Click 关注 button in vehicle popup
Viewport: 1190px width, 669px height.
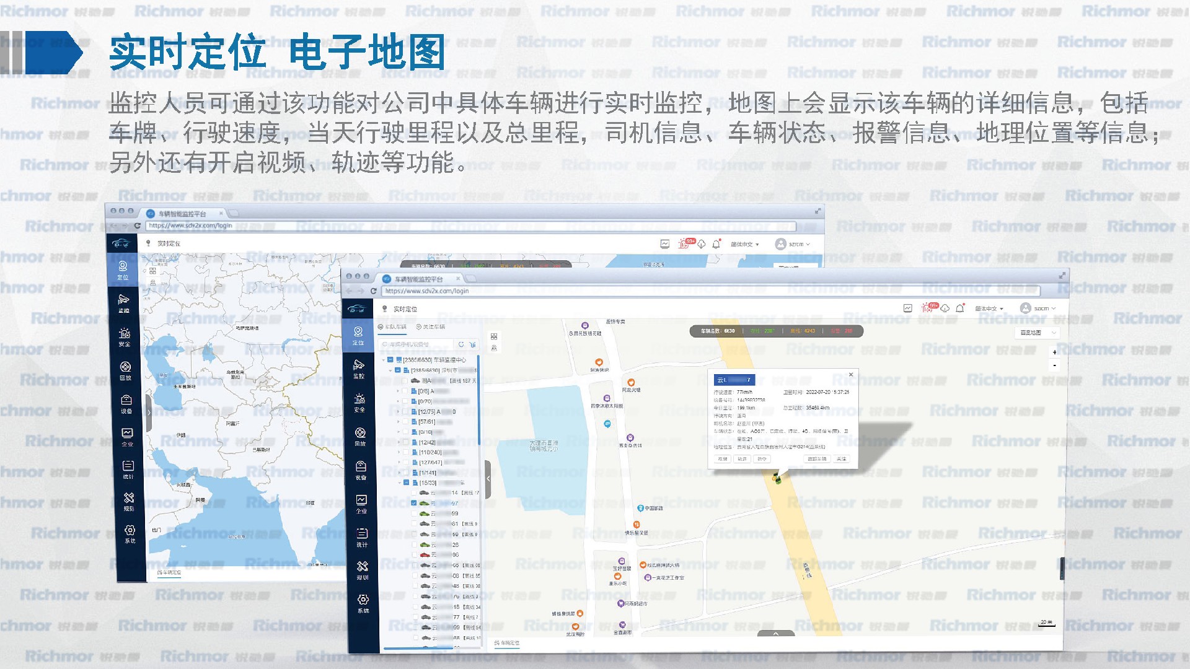click(x=840, y=459)
